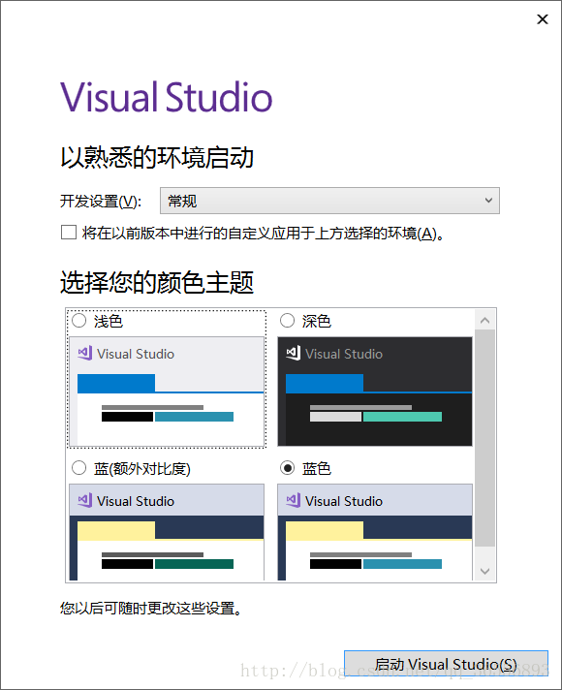562x690 pixels.
Task: Click the Visual Studio logo in blue extra contrast preview
Action: click(x=85, y=500)
